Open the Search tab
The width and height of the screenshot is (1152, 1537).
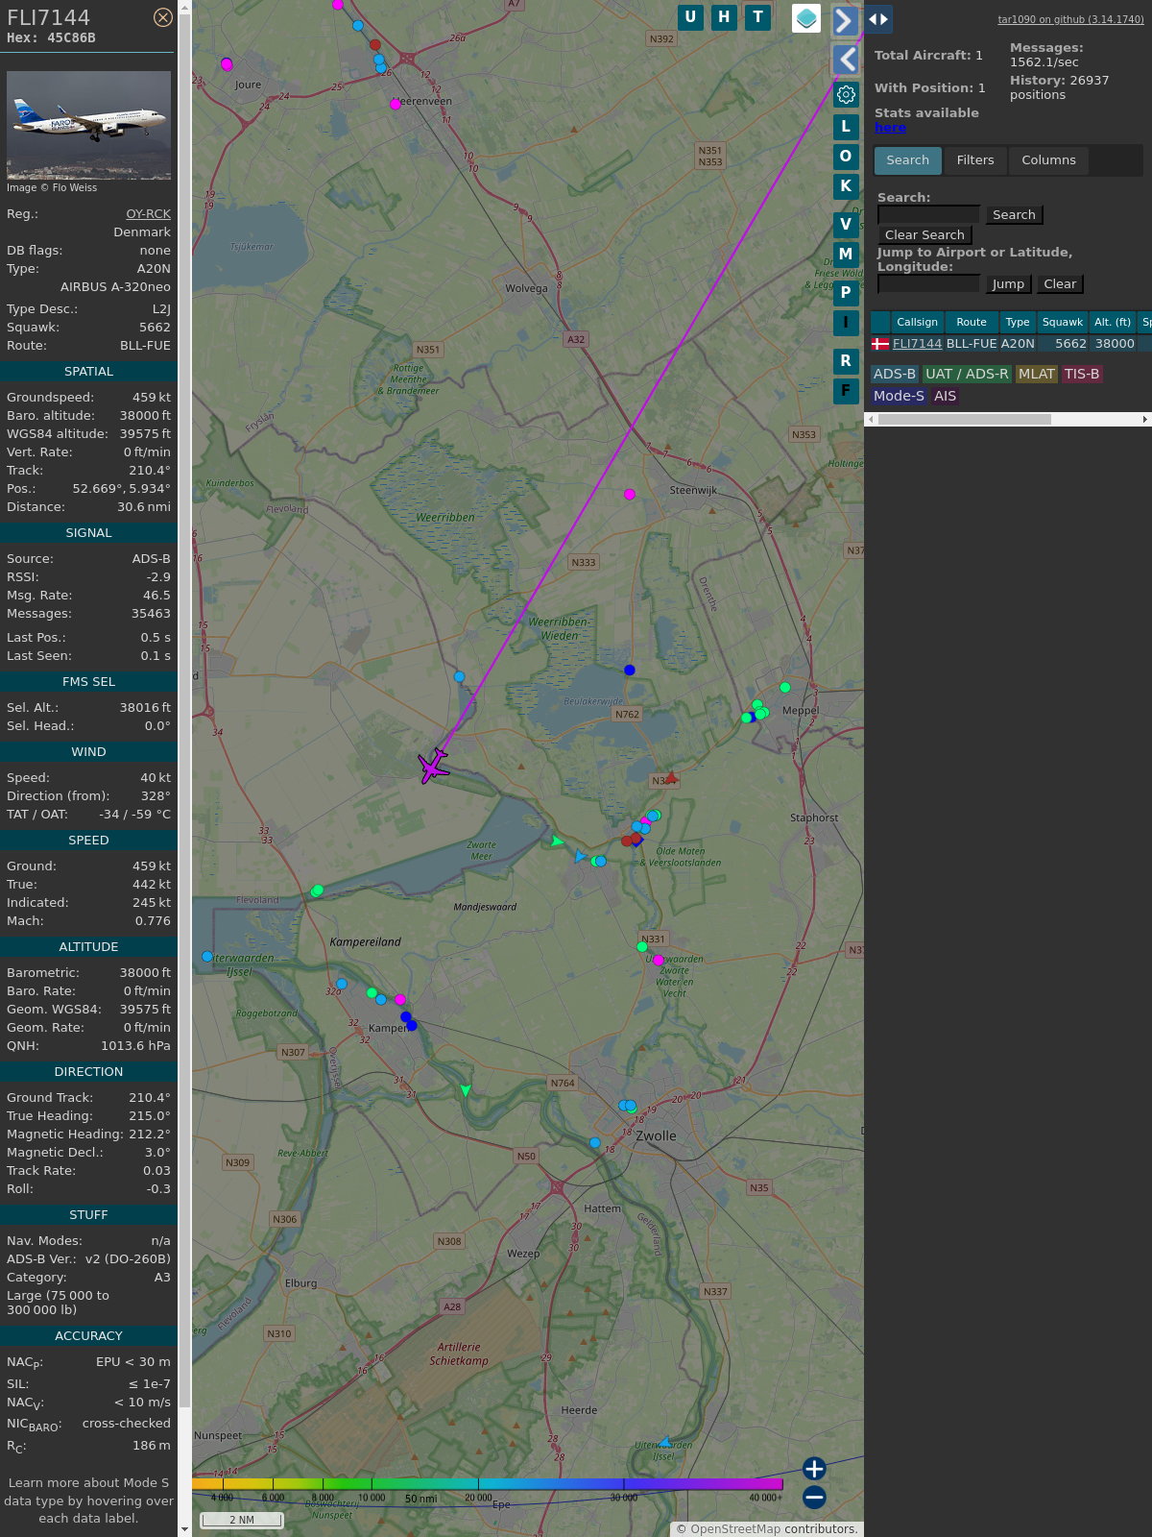tap(907, 160)
